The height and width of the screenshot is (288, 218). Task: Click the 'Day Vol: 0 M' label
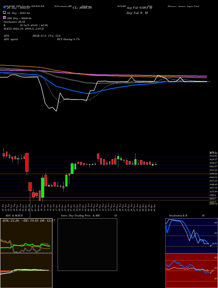pos(137,13)
